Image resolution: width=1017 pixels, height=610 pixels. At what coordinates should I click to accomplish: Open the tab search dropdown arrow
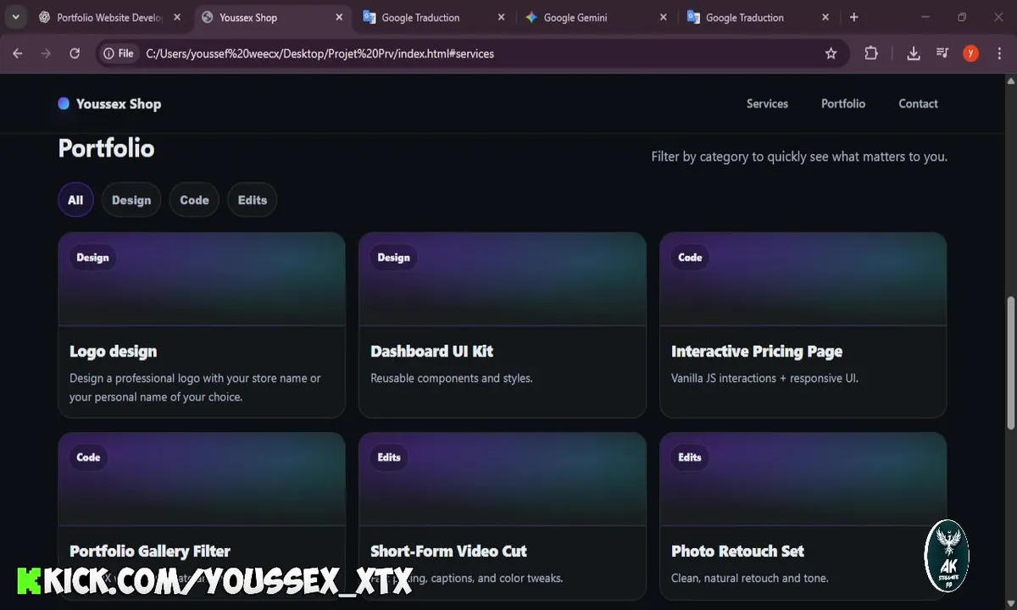pos(15,17)
